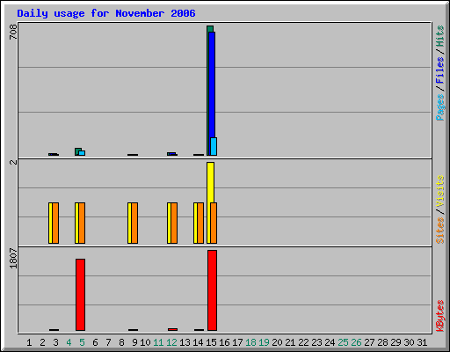Click day label 12 on the x-axis
450x352 pixels.
pyautogui.click(x=171, y=342)
